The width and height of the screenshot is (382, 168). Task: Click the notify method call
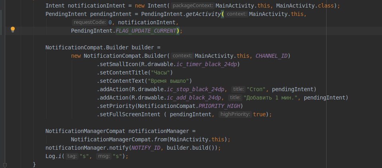(119, 148)
